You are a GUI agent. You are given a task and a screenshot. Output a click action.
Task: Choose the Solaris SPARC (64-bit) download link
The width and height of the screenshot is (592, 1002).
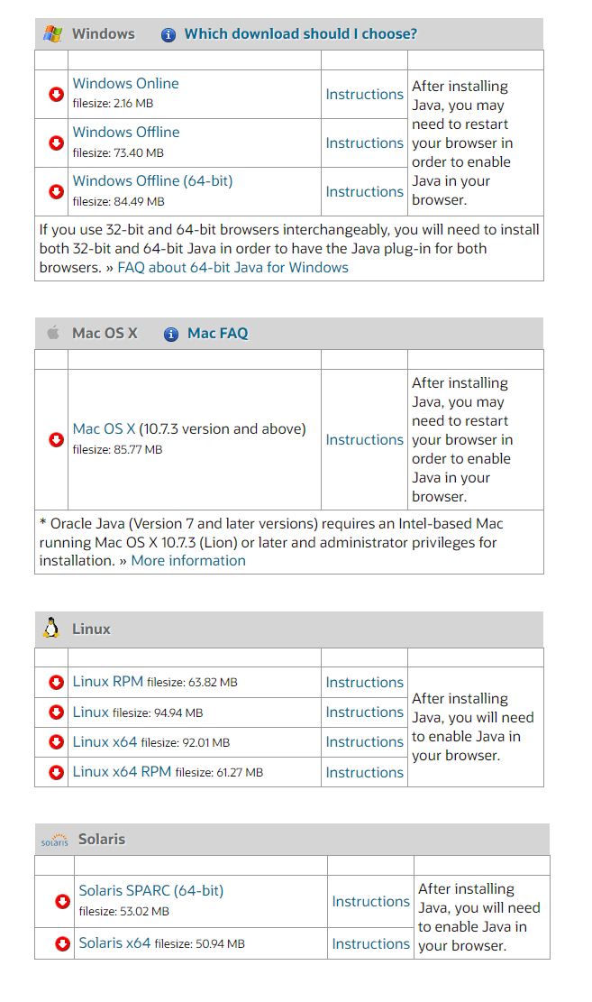(x=150, y=890)
